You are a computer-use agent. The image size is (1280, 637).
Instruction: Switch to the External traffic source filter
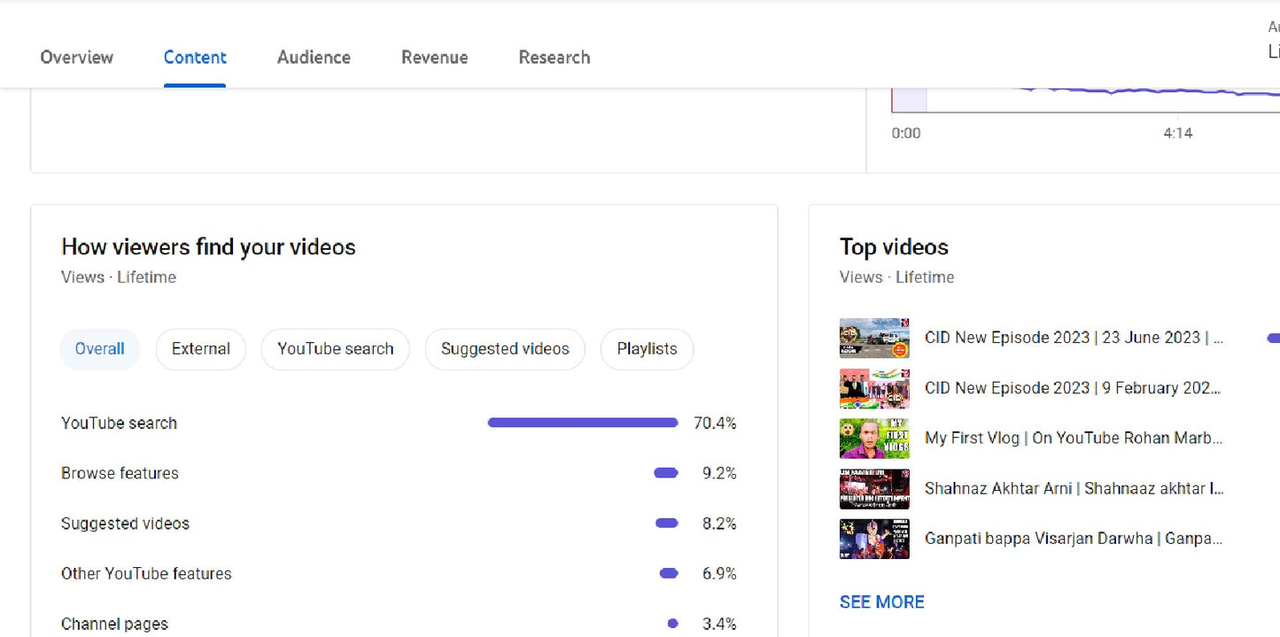[200, 348]
